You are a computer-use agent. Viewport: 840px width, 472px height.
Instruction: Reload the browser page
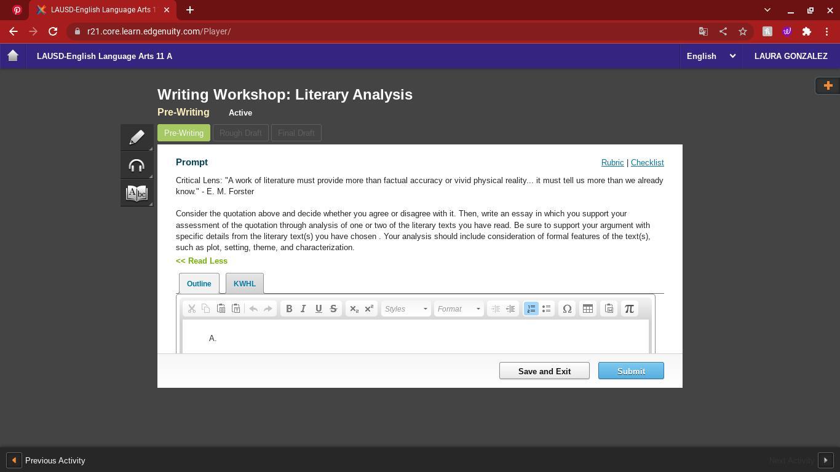(53, 31)
